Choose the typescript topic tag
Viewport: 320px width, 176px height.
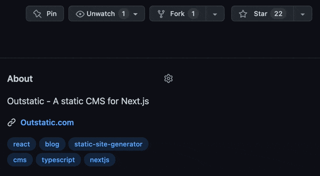coord(58,160)
